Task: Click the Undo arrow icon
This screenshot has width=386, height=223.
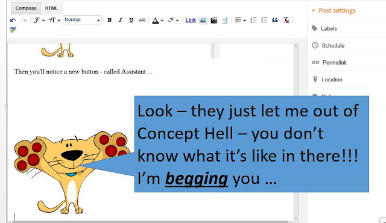Action: pos(13,20)
